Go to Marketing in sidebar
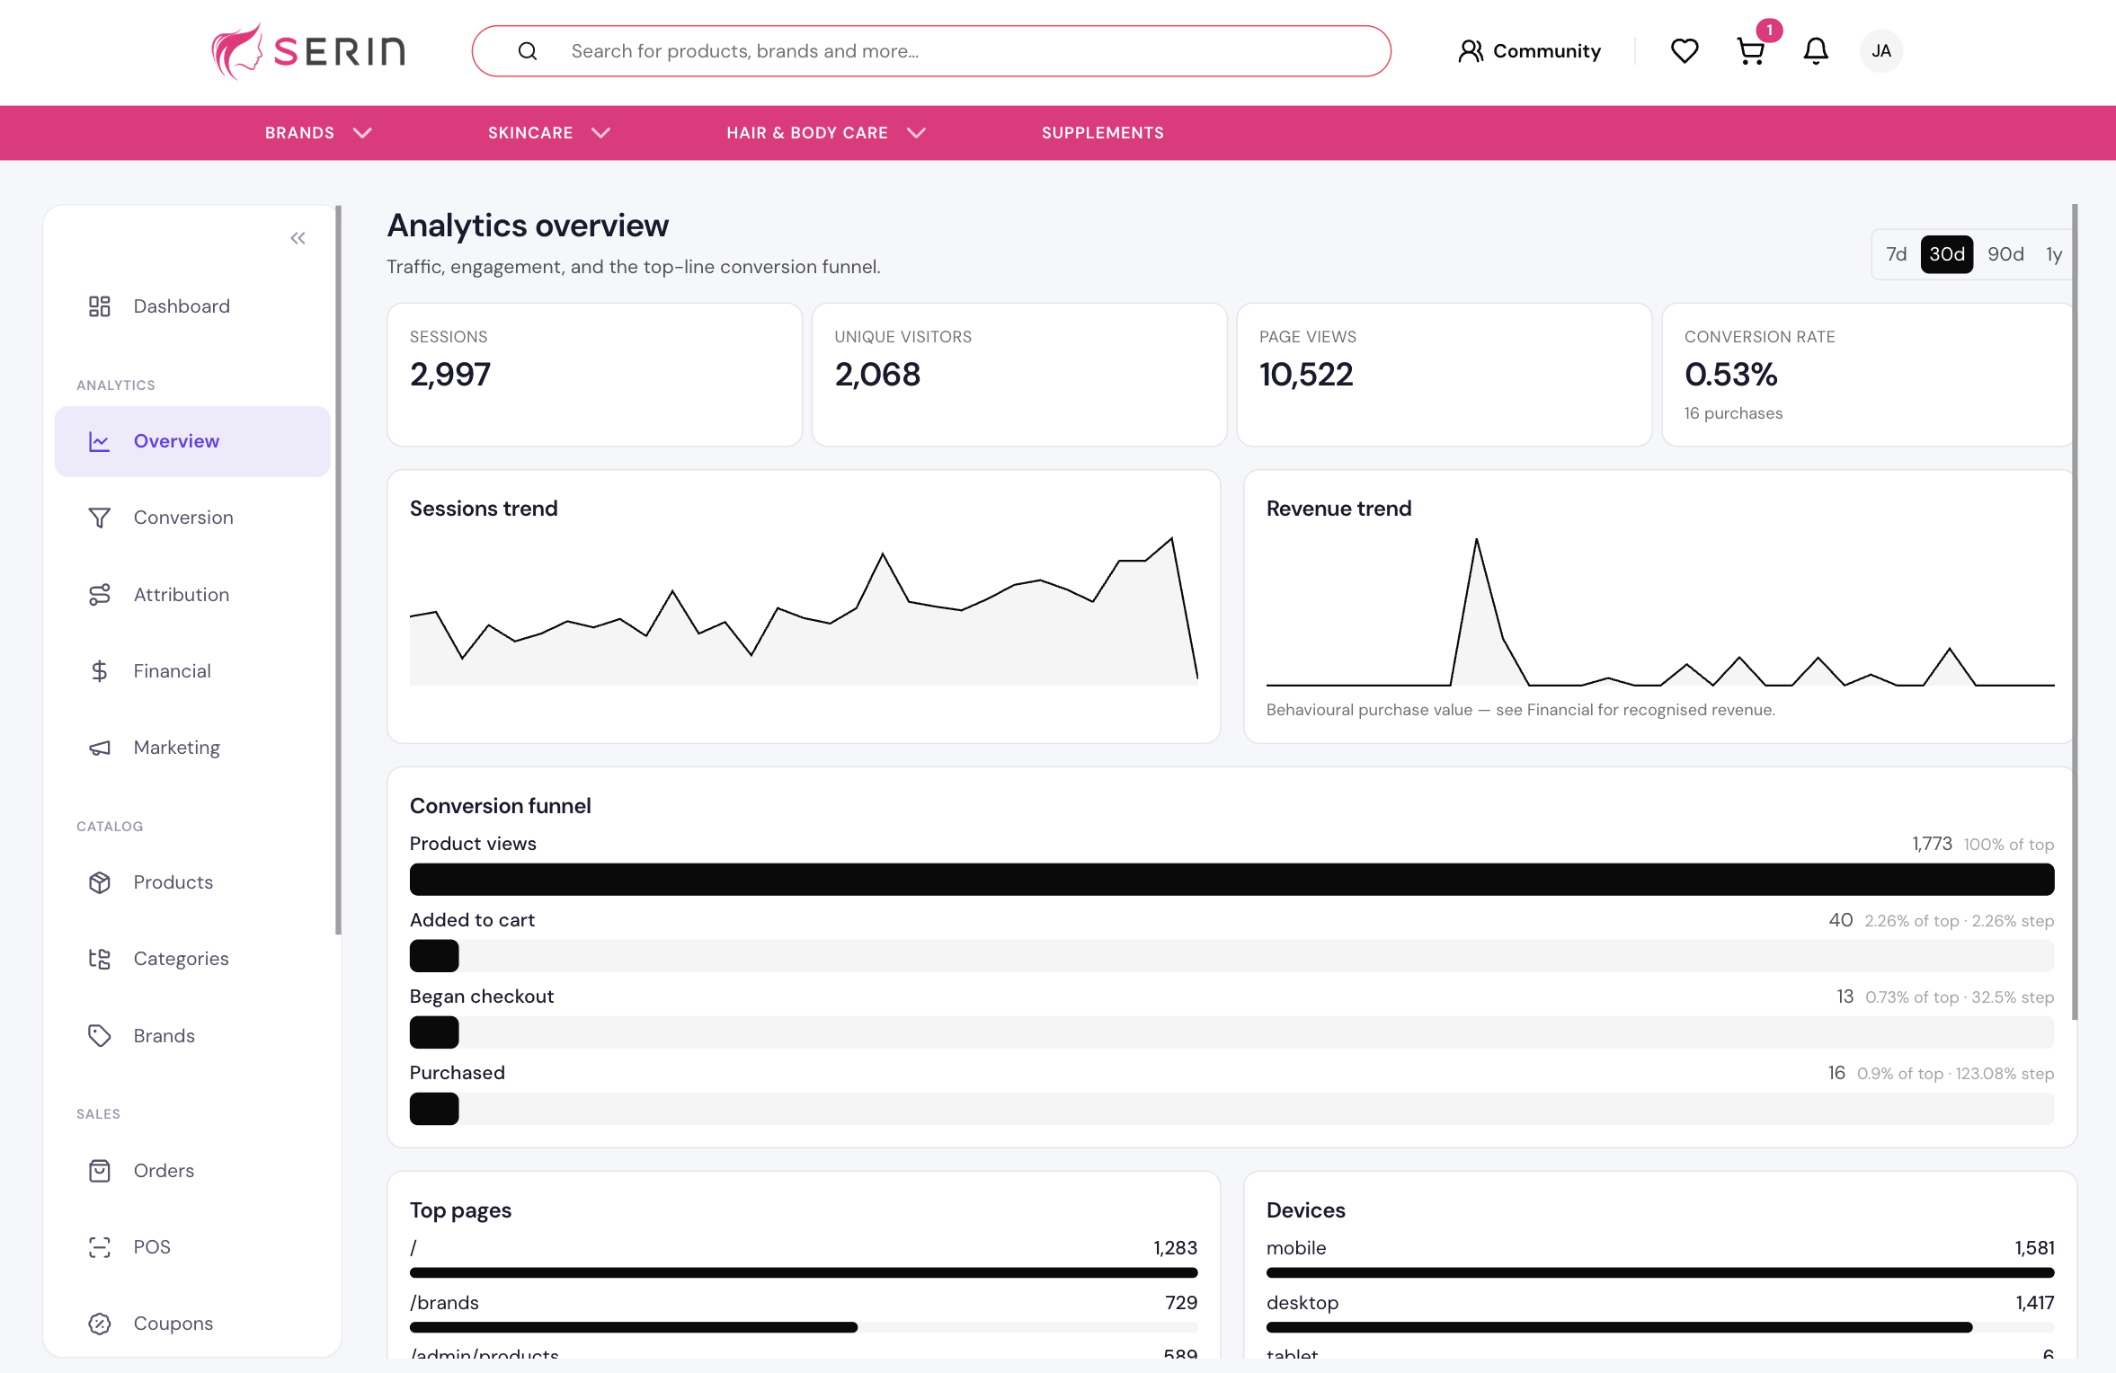 click(x=192, y=748)
